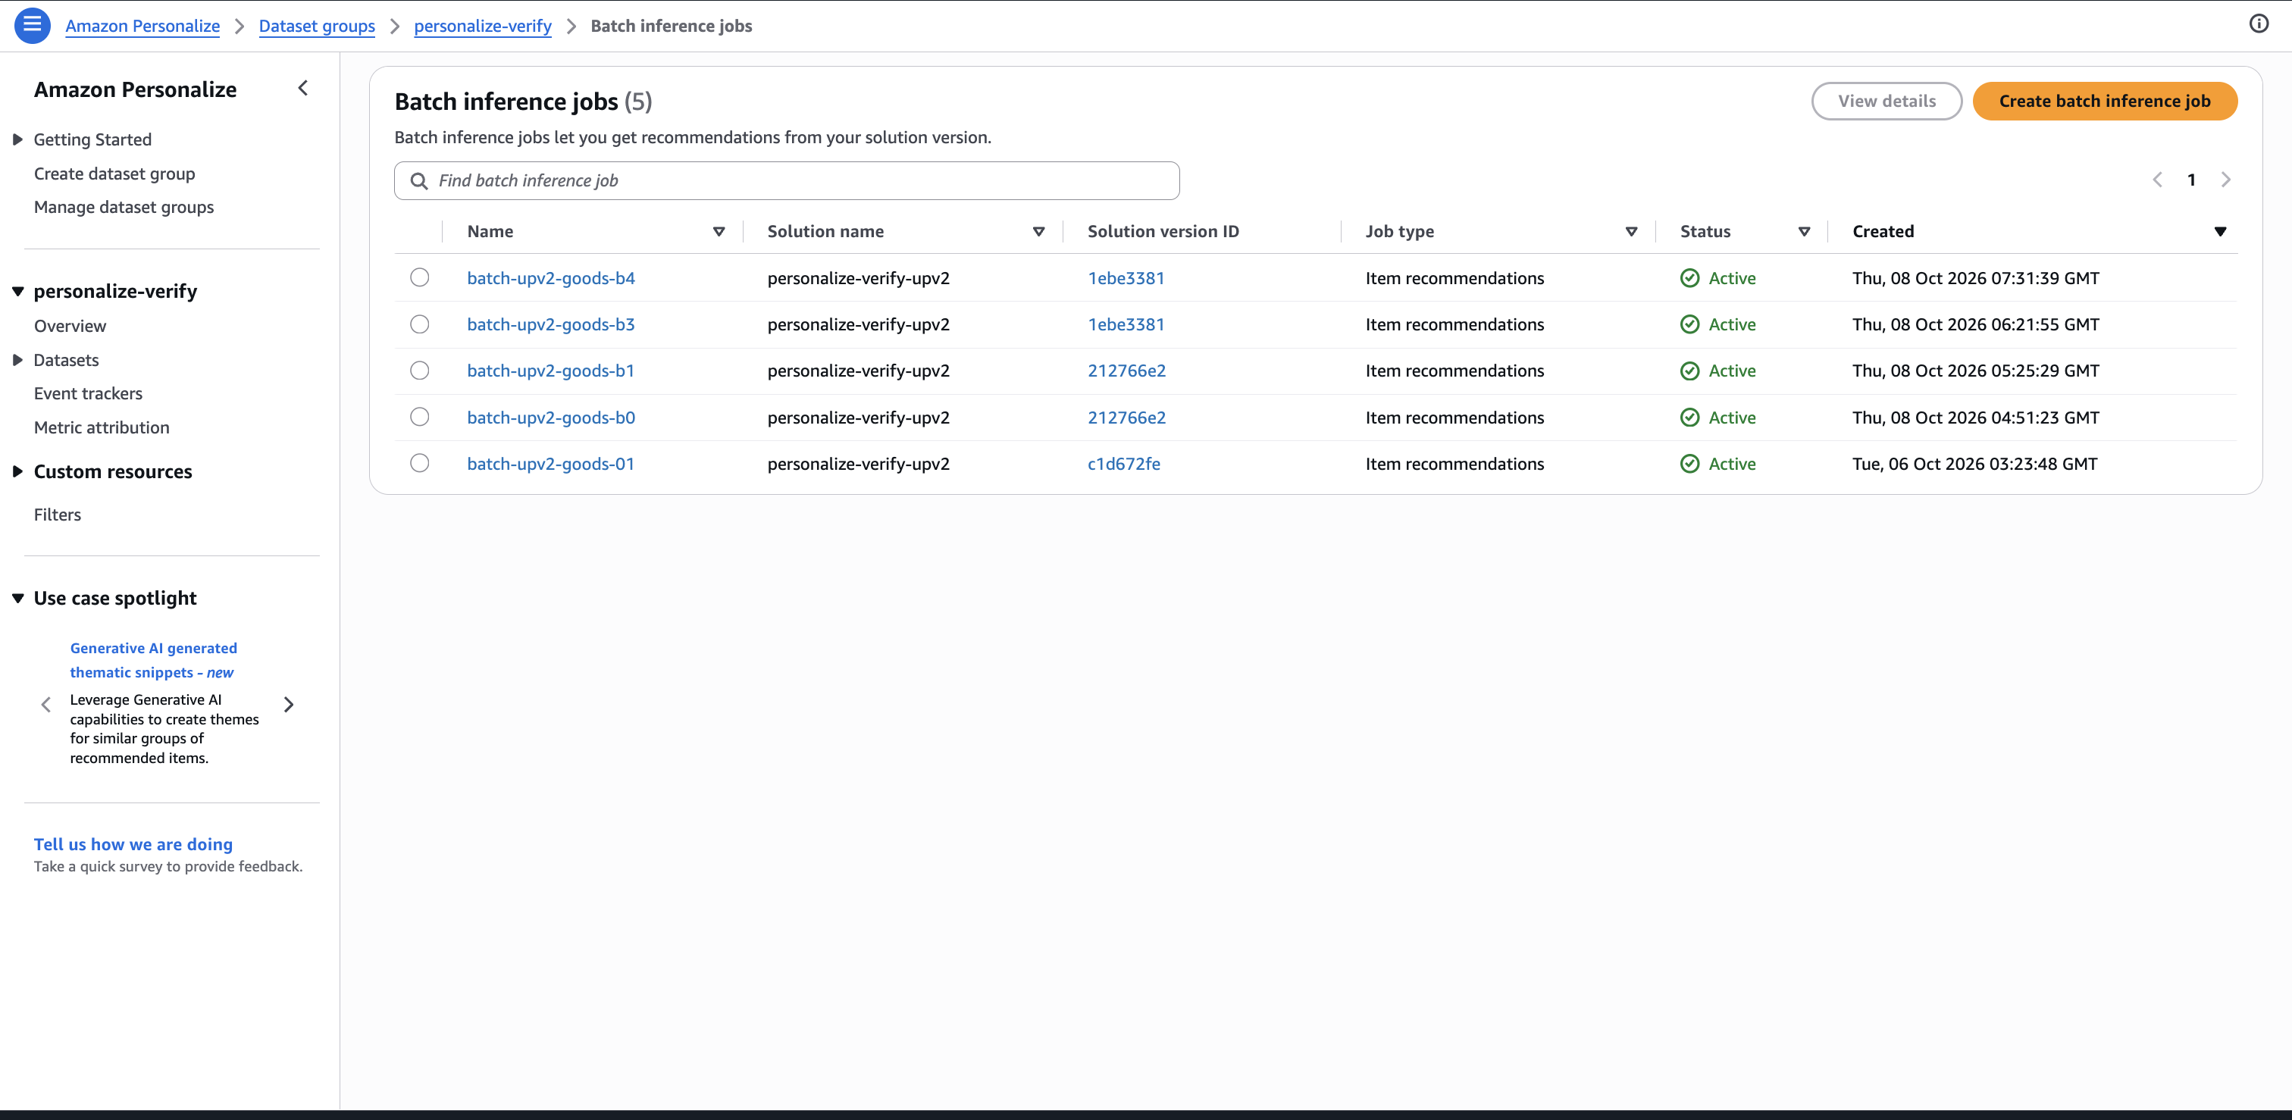Open Create dataset group in sidebar
2292x1120 pixels.
pyautogui.click(x=114, y=174)
